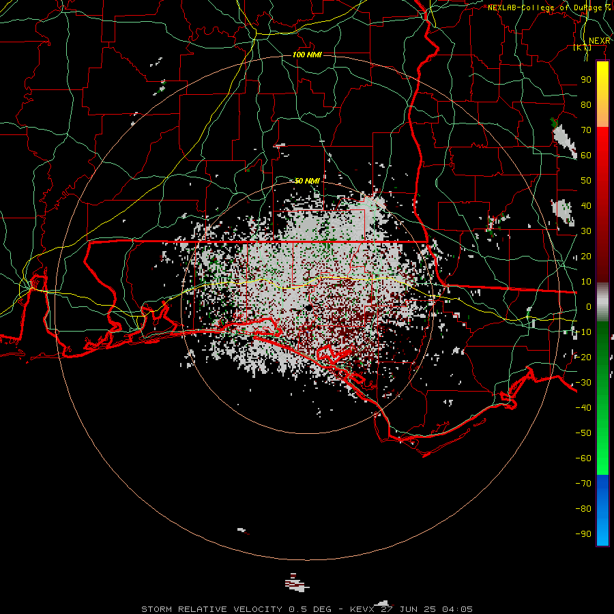
Task: Click the STORM RELATIVE VELOCITY caption text
Action: (212, 609)
